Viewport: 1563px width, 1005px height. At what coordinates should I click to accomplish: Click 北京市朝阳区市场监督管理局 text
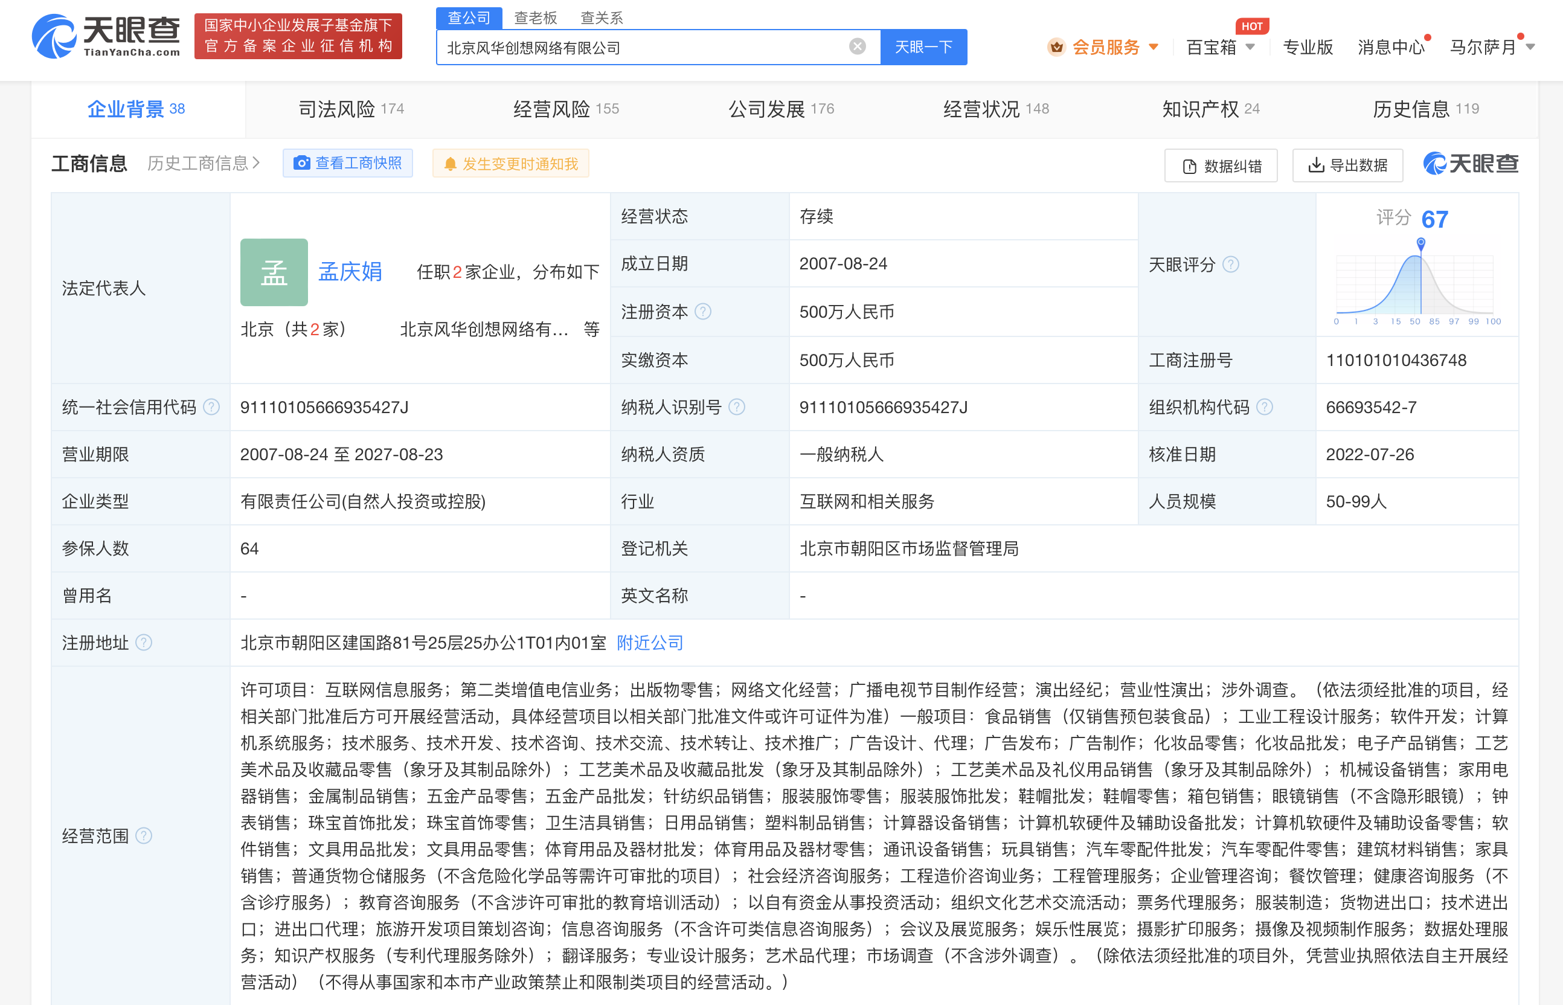click(x=909, y=549)
